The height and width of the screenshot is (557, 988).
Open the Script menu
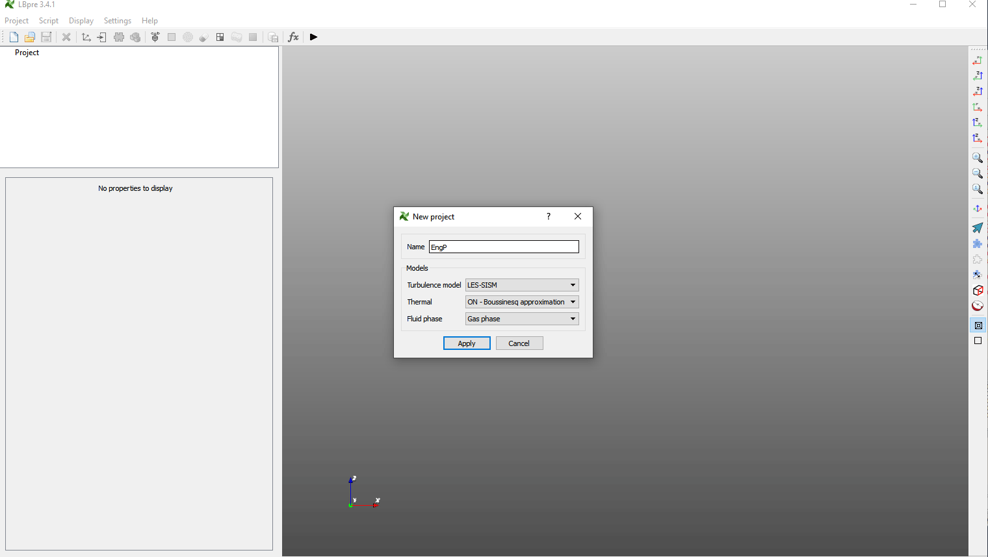click(49, 21)
